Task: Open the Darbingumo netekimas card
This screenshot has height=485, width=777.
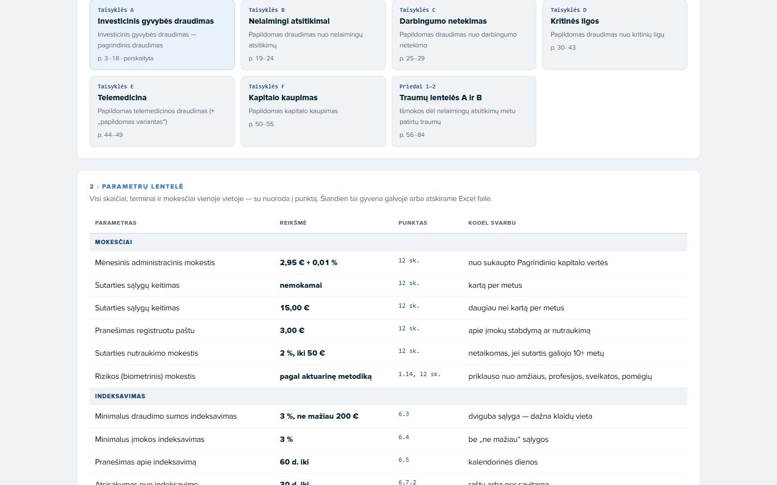Action: (x=464, y=34)
